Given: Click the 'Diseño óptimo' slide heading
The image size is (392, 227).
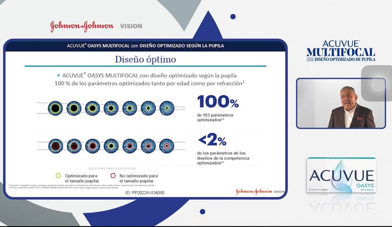Looking at the screenshot, I should [x=145, y=59].
